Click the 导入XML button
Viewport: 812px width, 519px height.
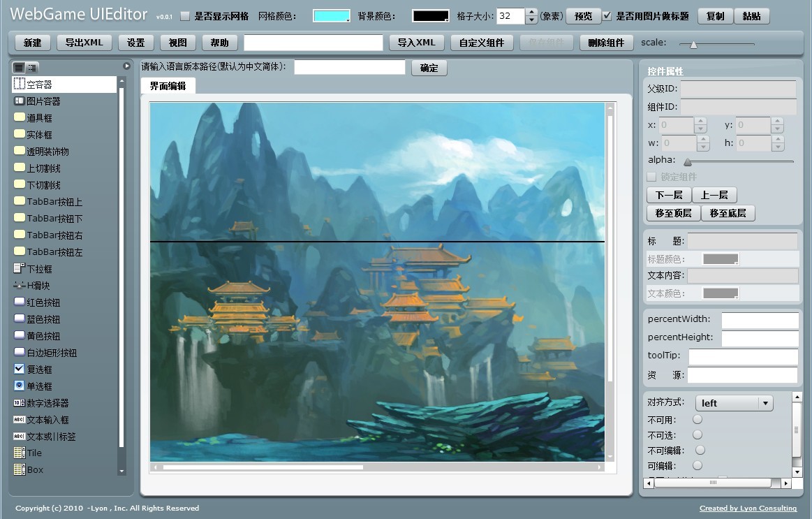tap(416, 43)
